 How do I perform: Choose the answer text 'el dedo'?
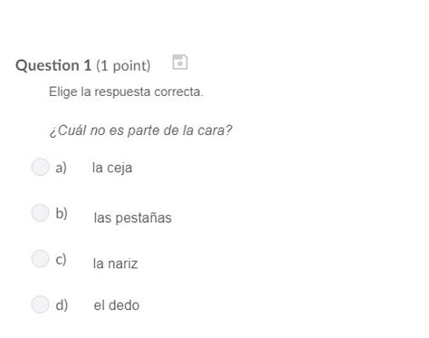coord(117,305)
